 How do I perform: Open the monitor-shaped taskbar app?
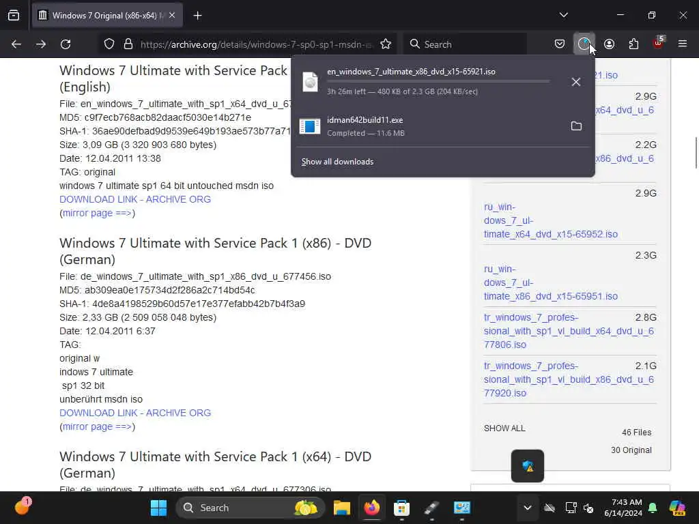pos(462,508)
